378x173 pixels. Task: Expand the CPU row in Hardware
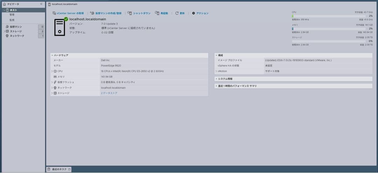pyautogui.click(x=52, y=71)
